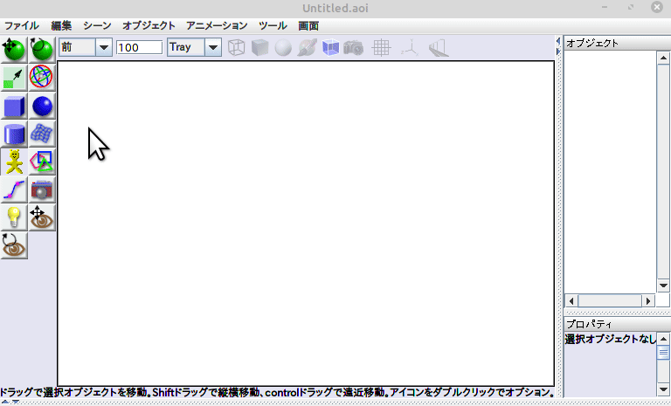Open the シーン menu
Screen dimensions: 671x406
(97, 25)
